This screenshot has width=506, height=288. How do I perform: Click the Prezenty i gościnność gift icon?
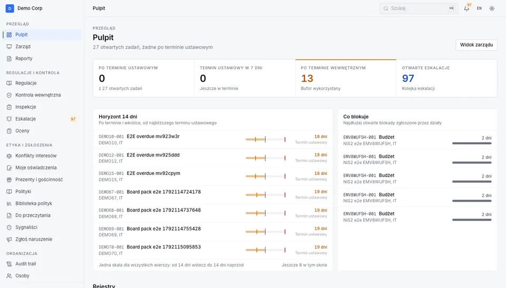click(x=9, y=180)
